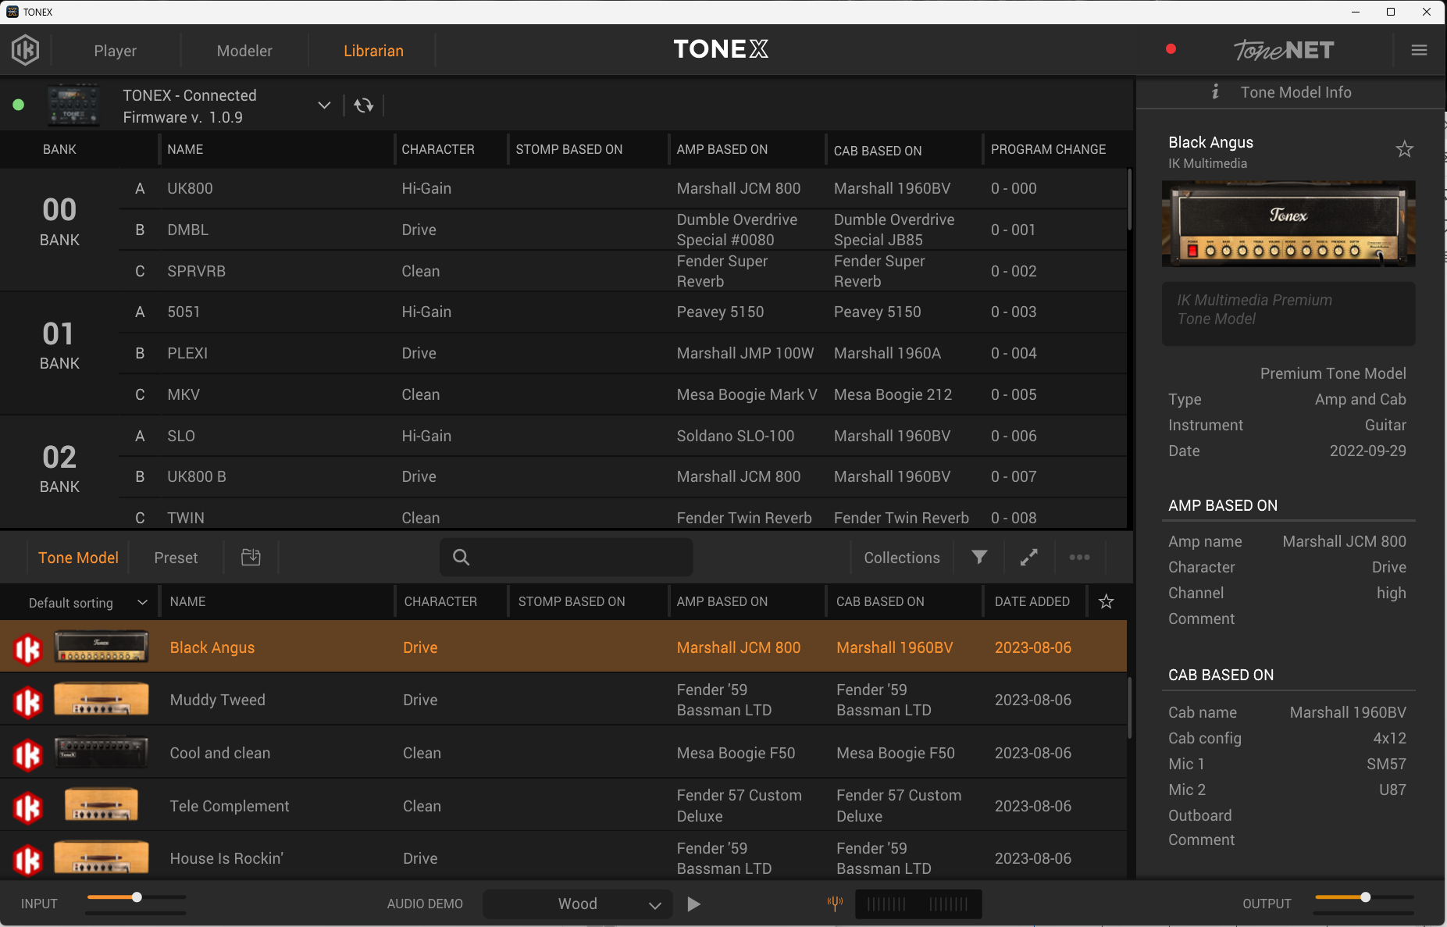Click the IK badge on Black Angus row
1447x927 pixels.
click(27, 648)
